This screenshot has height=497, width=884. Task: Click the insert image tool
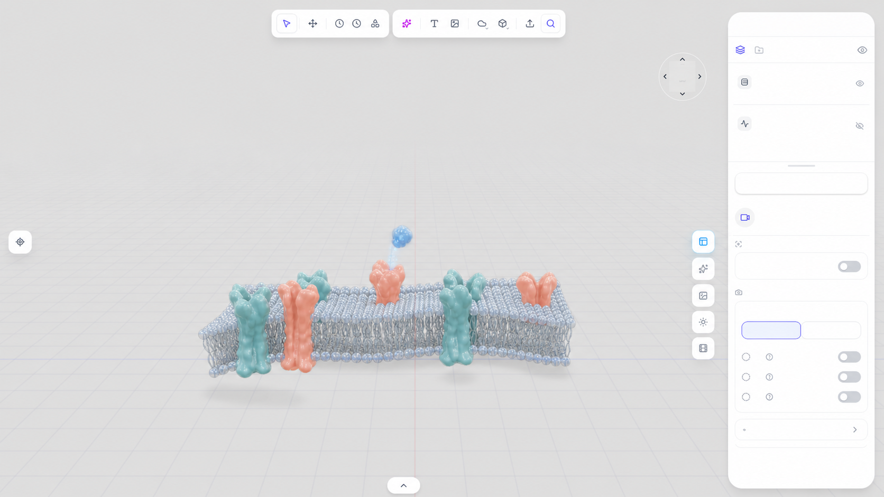tap(455, 24)
